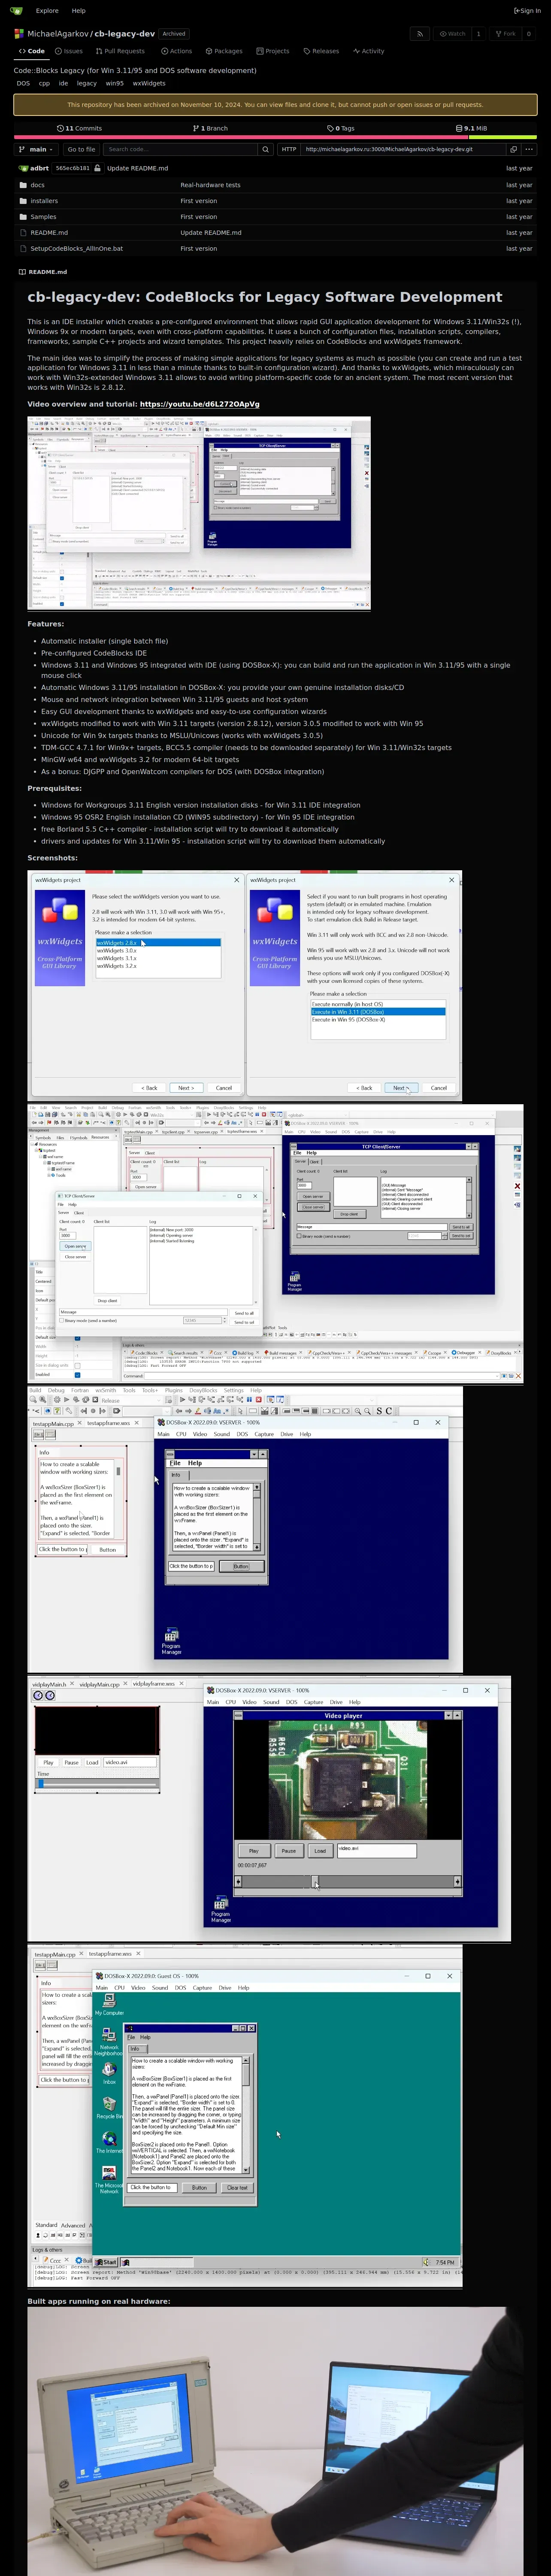551x2576 pixels.
Task: Open the Real-hardware tests commit message
Action: click(x=210, y=185)
